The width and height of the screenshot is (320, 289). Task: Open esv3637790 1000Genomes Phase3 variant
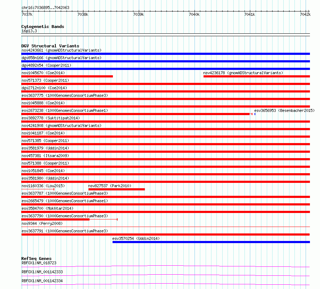point(65,216)
